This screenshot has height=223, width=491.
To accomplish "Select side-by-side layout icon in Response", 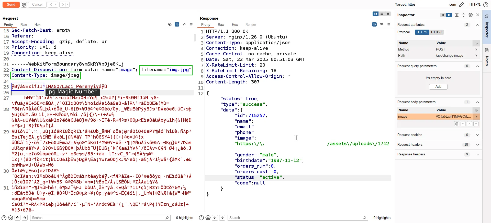I will tap(375, 14).
